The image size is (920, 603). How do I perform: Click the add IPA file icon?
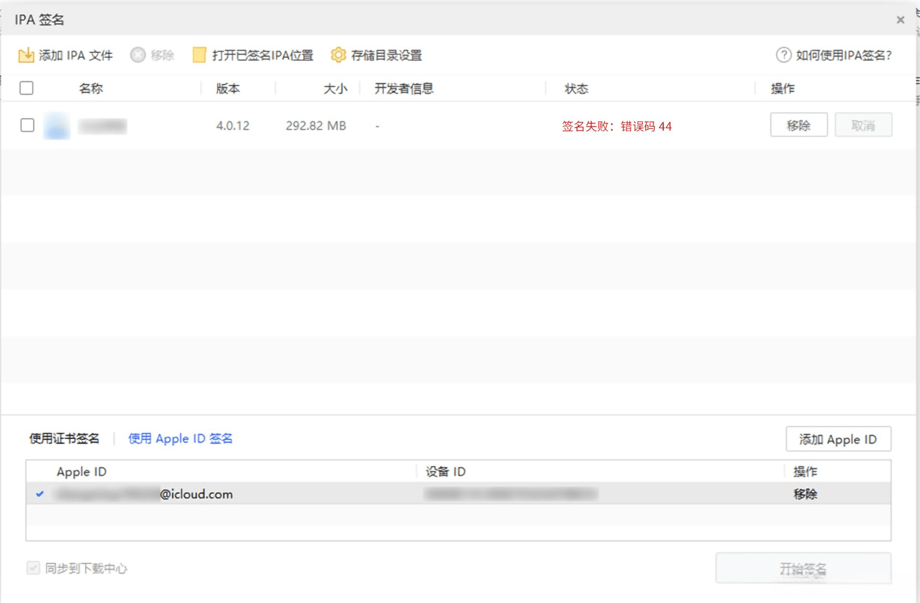pos(27,55)
